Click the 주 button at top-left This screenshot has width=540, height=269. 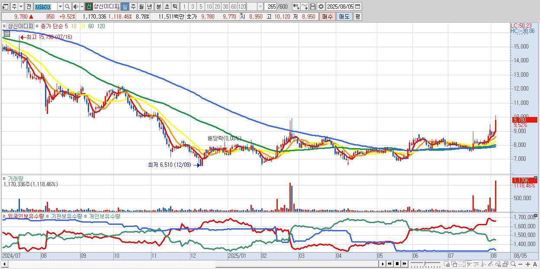(14, 6)
